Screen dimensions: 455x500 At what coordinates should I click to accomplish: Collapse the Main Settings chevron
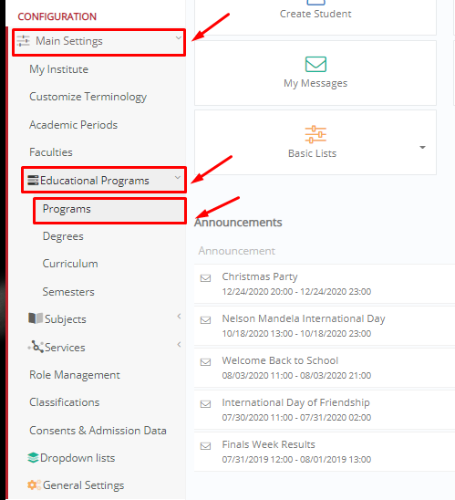click(x=179, y=38)
